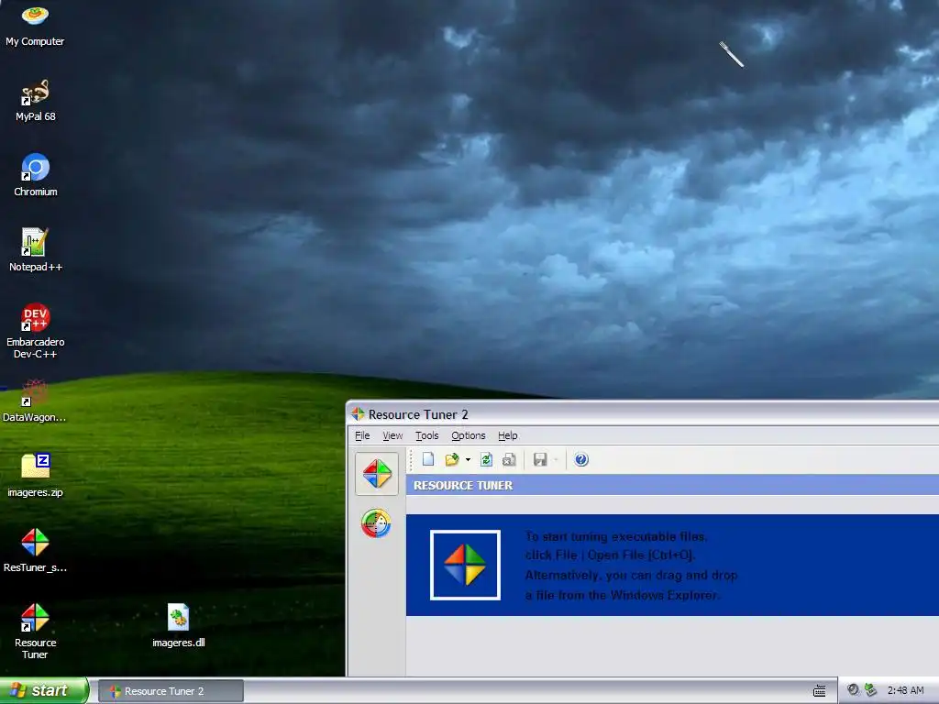This screenshot has height=704, width=939.
Task: Open the Save options dropdown arrow
Action: coord(556,460)
